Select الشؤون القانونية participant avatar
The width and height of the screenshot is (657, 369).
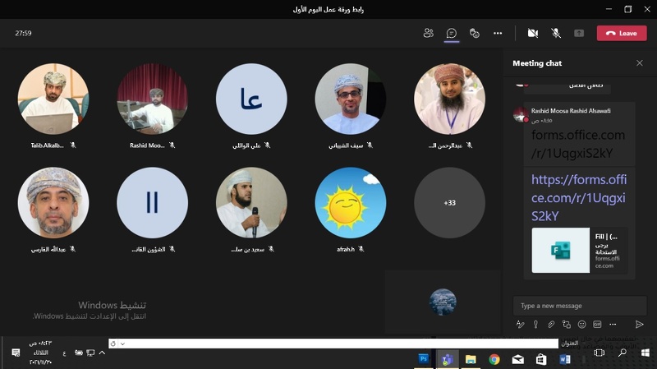click(153, 202)
